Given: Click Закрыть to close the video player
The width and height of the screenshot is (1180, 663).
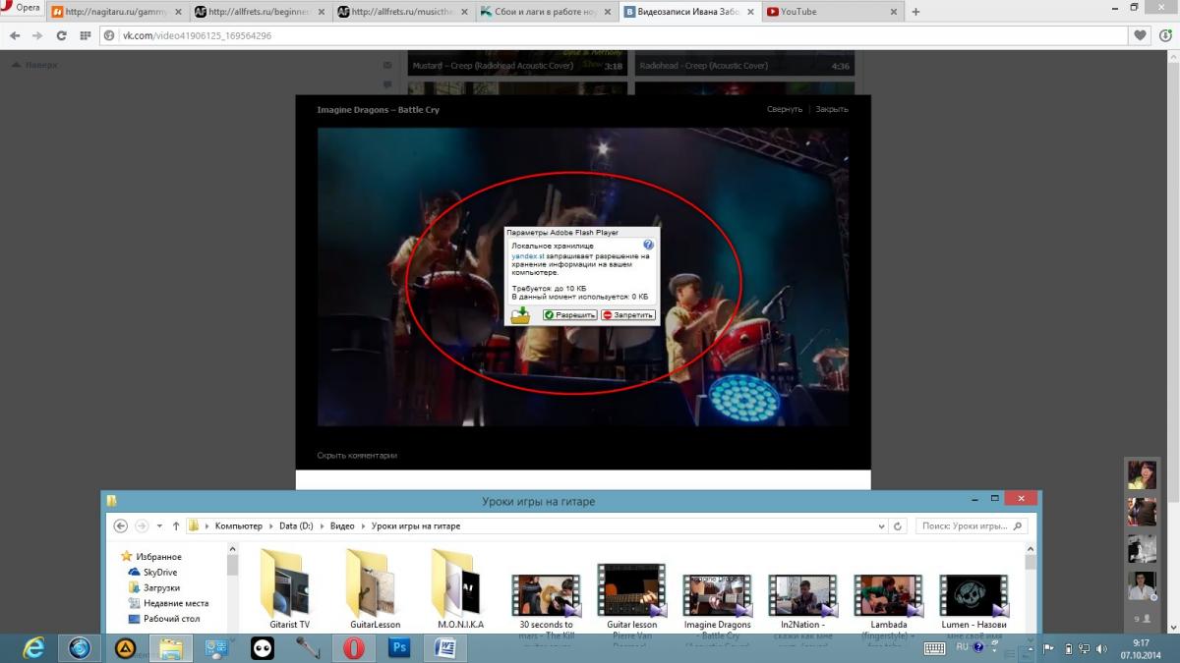Looking at the screenshot, I should tap(831, 109).
